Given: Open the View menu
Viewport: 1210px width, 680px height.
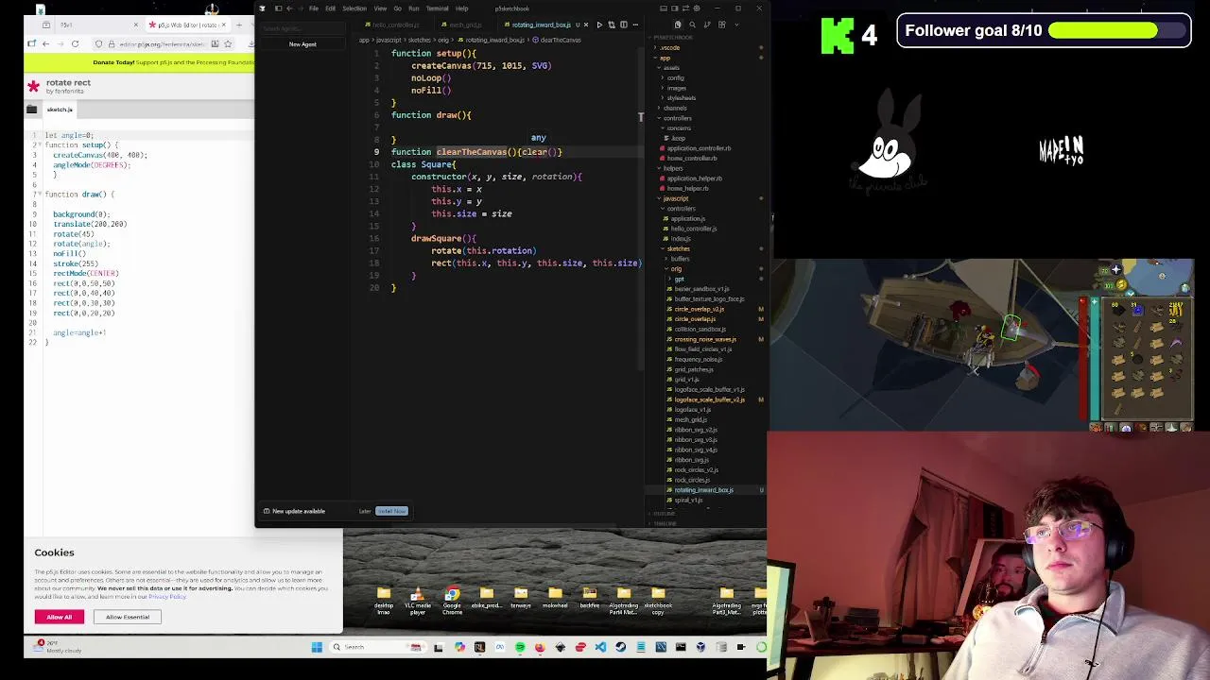Looking at the screenshot, I should pyautogui.click(x=380, y=8).
